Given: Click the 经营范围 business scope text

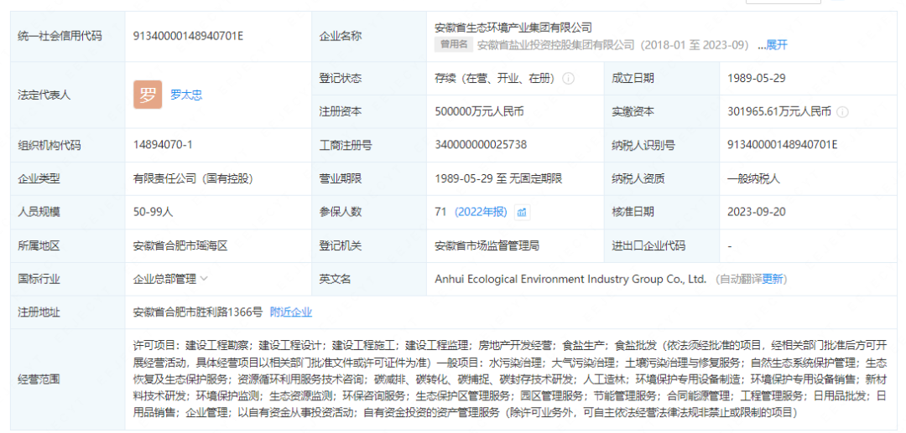Looking at the screenshot, I should click(503, 379).
